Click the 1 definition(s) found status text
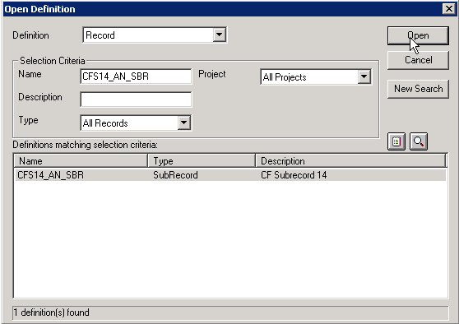 pyautogui.click(x=51, y=312)
